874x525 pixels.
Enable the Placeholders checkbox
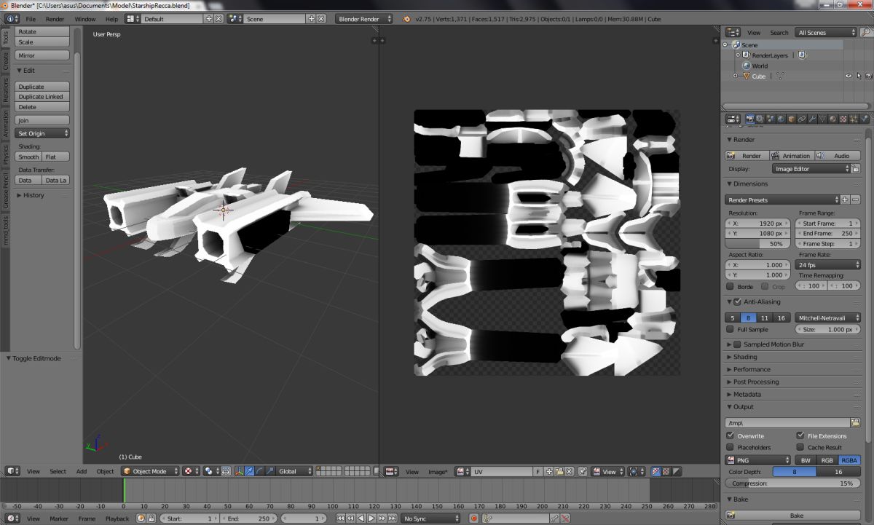pyautogui.click(x=731, y=447)
